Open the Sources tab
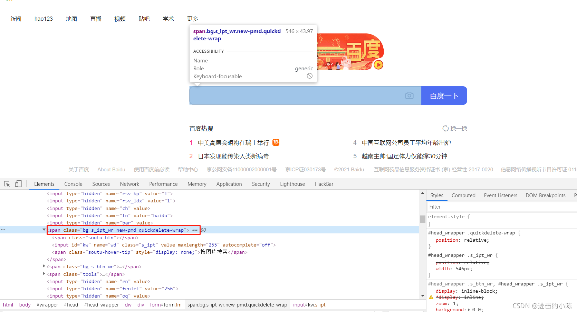577x312 pixels. (x=101, y=184)
